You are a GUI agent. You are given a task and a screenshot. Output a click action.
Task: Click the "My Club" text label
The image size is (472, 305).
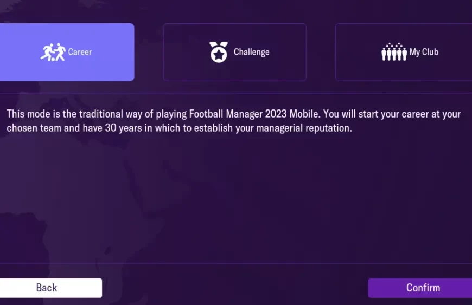point(424,52)
